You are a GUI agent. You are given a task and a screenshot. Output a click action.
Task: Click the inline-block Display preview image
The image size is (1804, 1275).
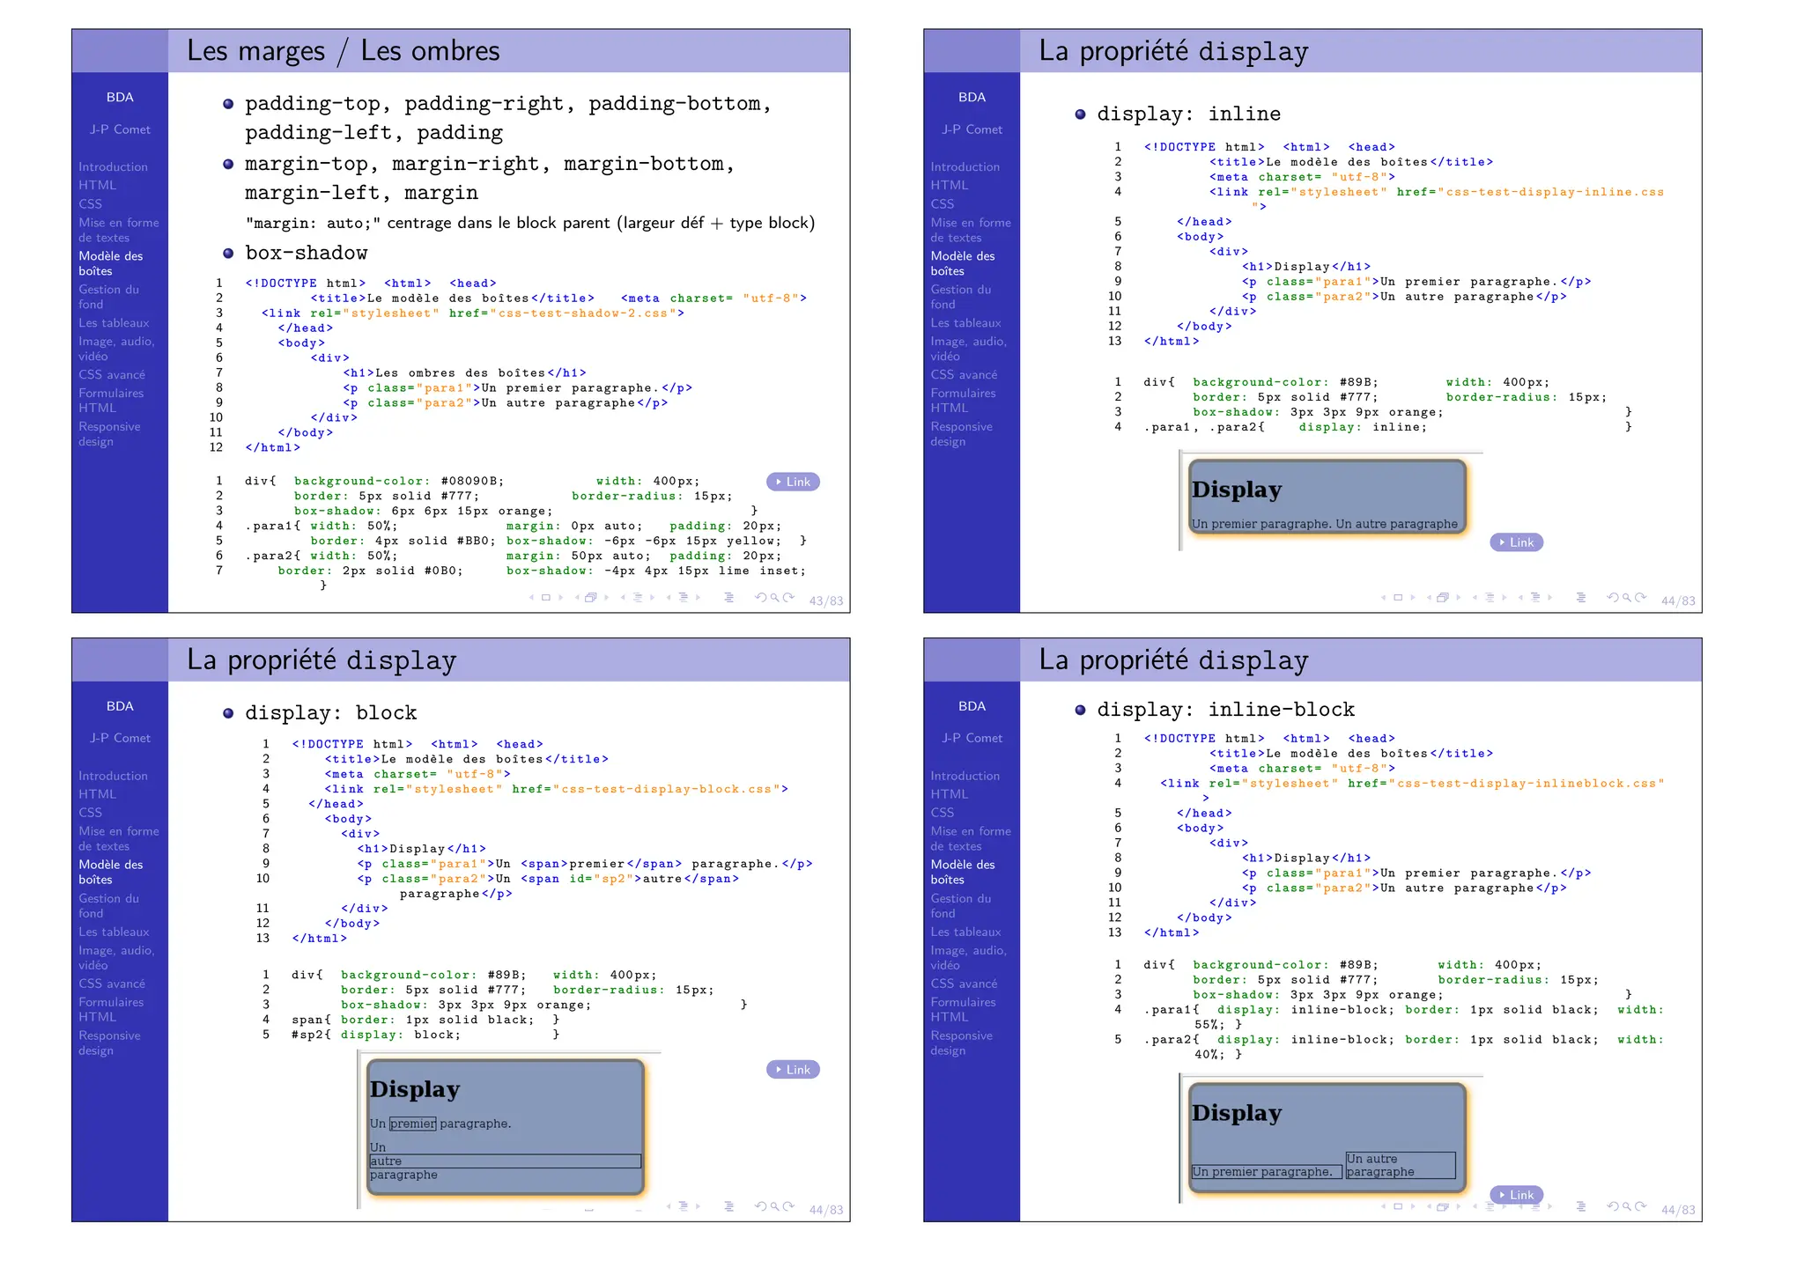click(1327, 1138)
